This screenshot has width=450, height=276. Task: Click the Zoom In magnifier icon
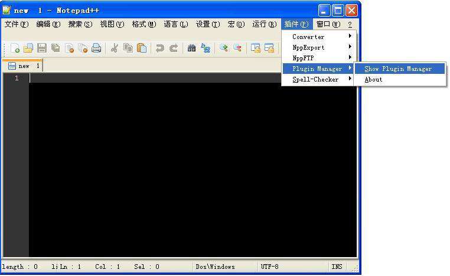pos(224,48)
